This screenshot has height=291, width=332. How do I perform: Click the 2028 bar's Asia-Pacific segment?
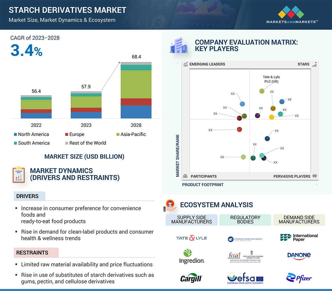click(x=136, y=84)
